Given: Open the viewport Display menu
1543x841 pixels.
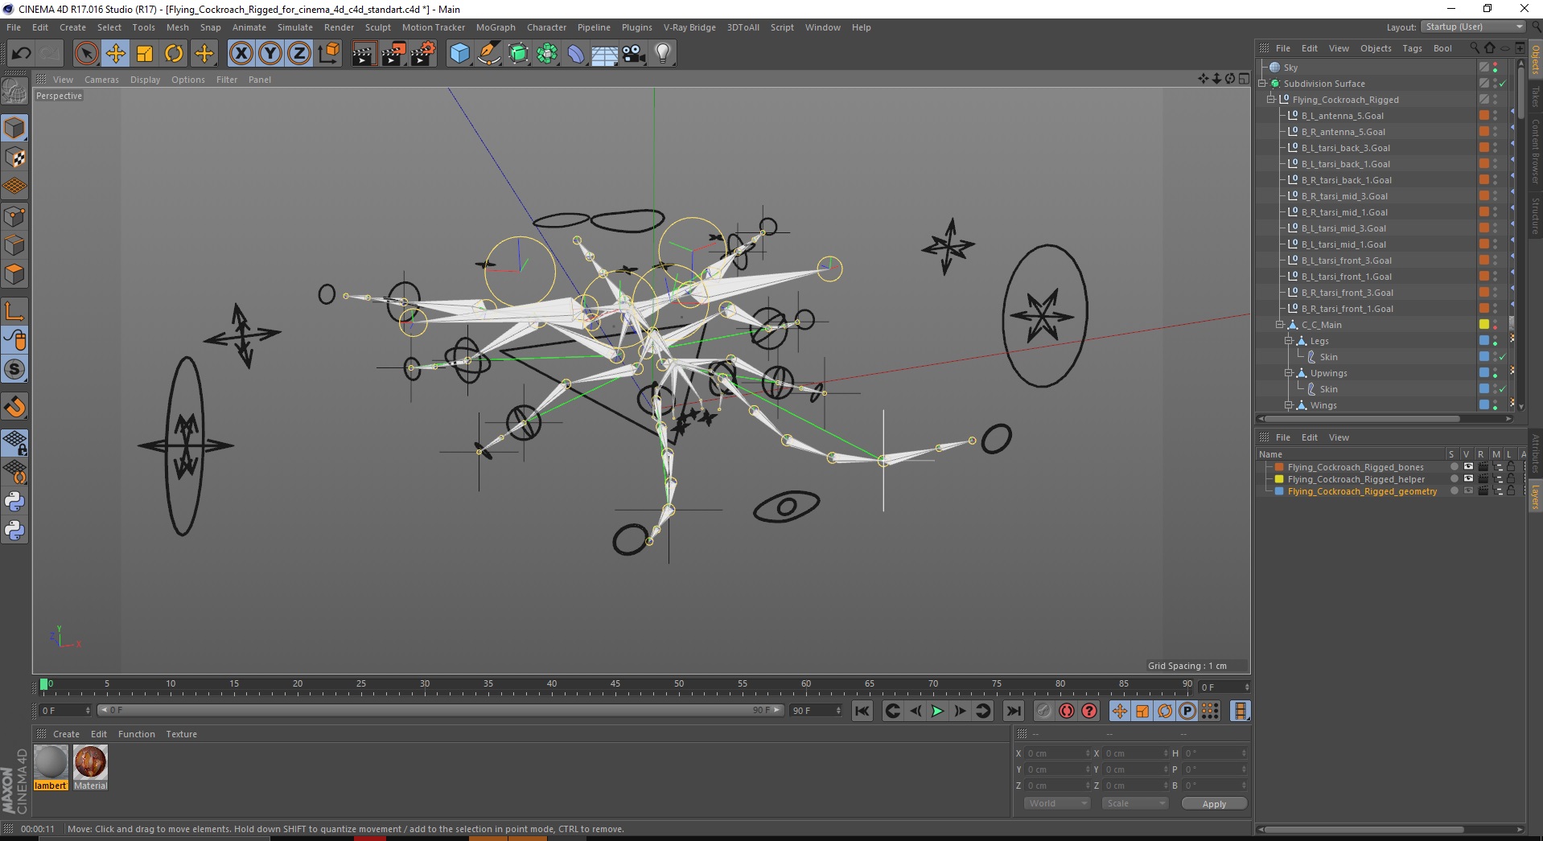Looking at the screenshot, I should coord(146,80).
